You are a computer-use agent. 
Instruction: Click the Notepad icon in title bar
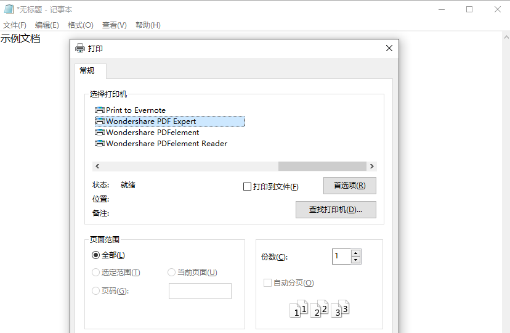(x=9, y=9)
